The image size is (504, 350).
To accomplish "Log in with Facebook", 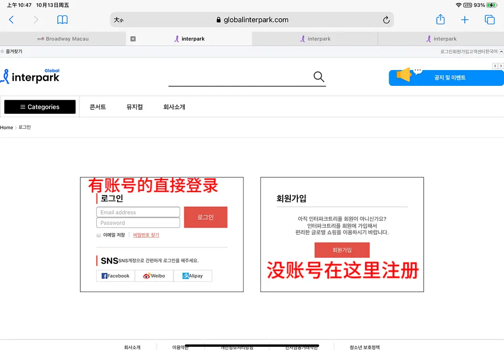I will (x=115, y=276).
